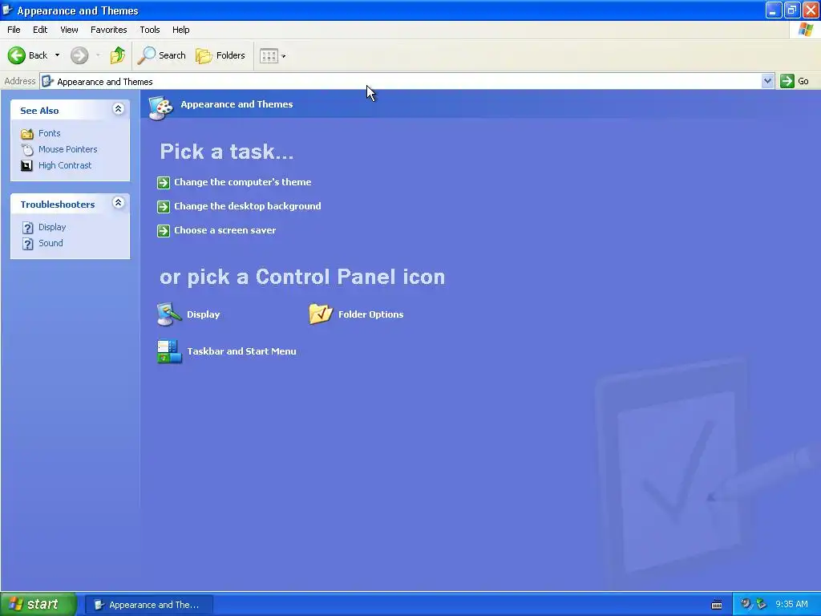Click the keyboard icon in the taskbar
The image size is (821, 616).
(x=717, y=605)
